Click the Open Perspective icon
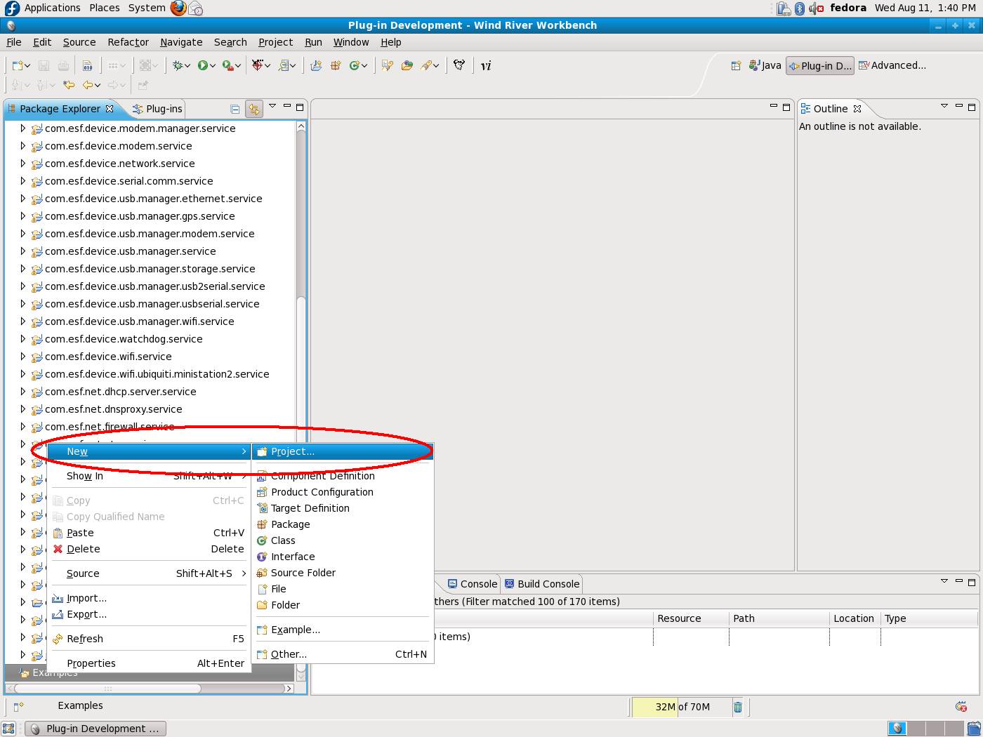Image resolution: width=983 pixels, height=737 pixels. click(736, 65)
